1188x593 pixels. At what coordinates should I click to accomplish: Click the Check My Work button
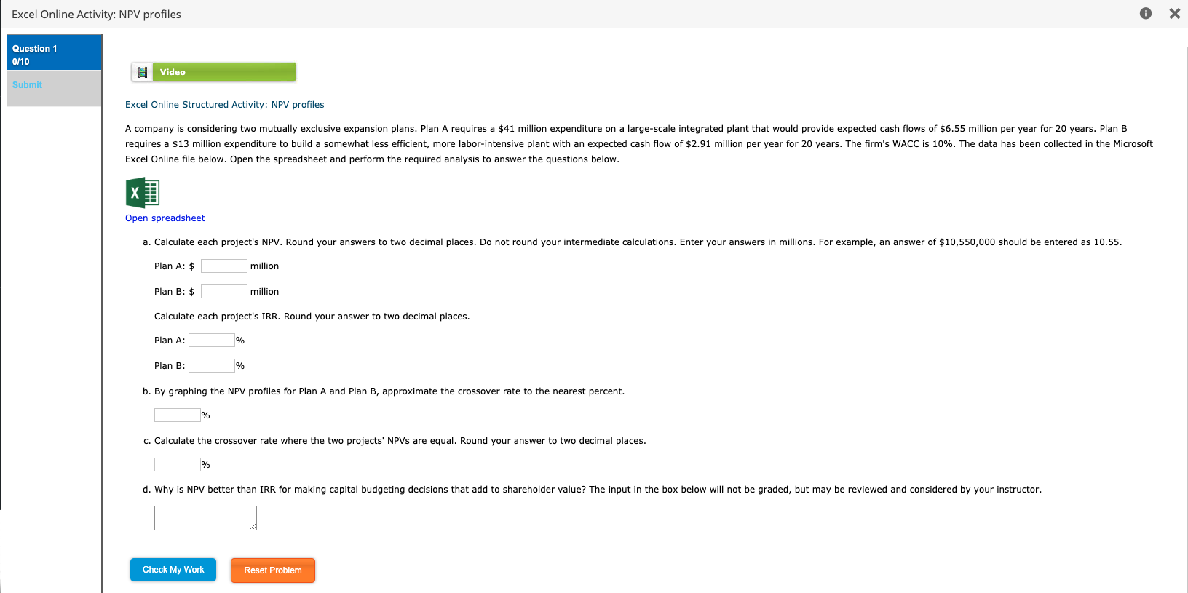pyautogui.click(x=173, y=570)
